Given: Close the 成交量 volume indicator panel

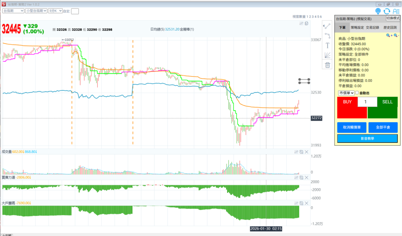Looking at the screenshot, I should pyautogui.click(x=307, y=152).
